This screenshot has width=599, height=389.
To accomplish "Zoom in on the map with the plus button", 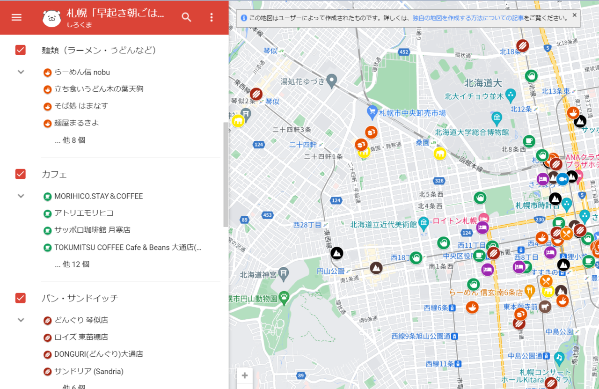I will tap(245, 375).
